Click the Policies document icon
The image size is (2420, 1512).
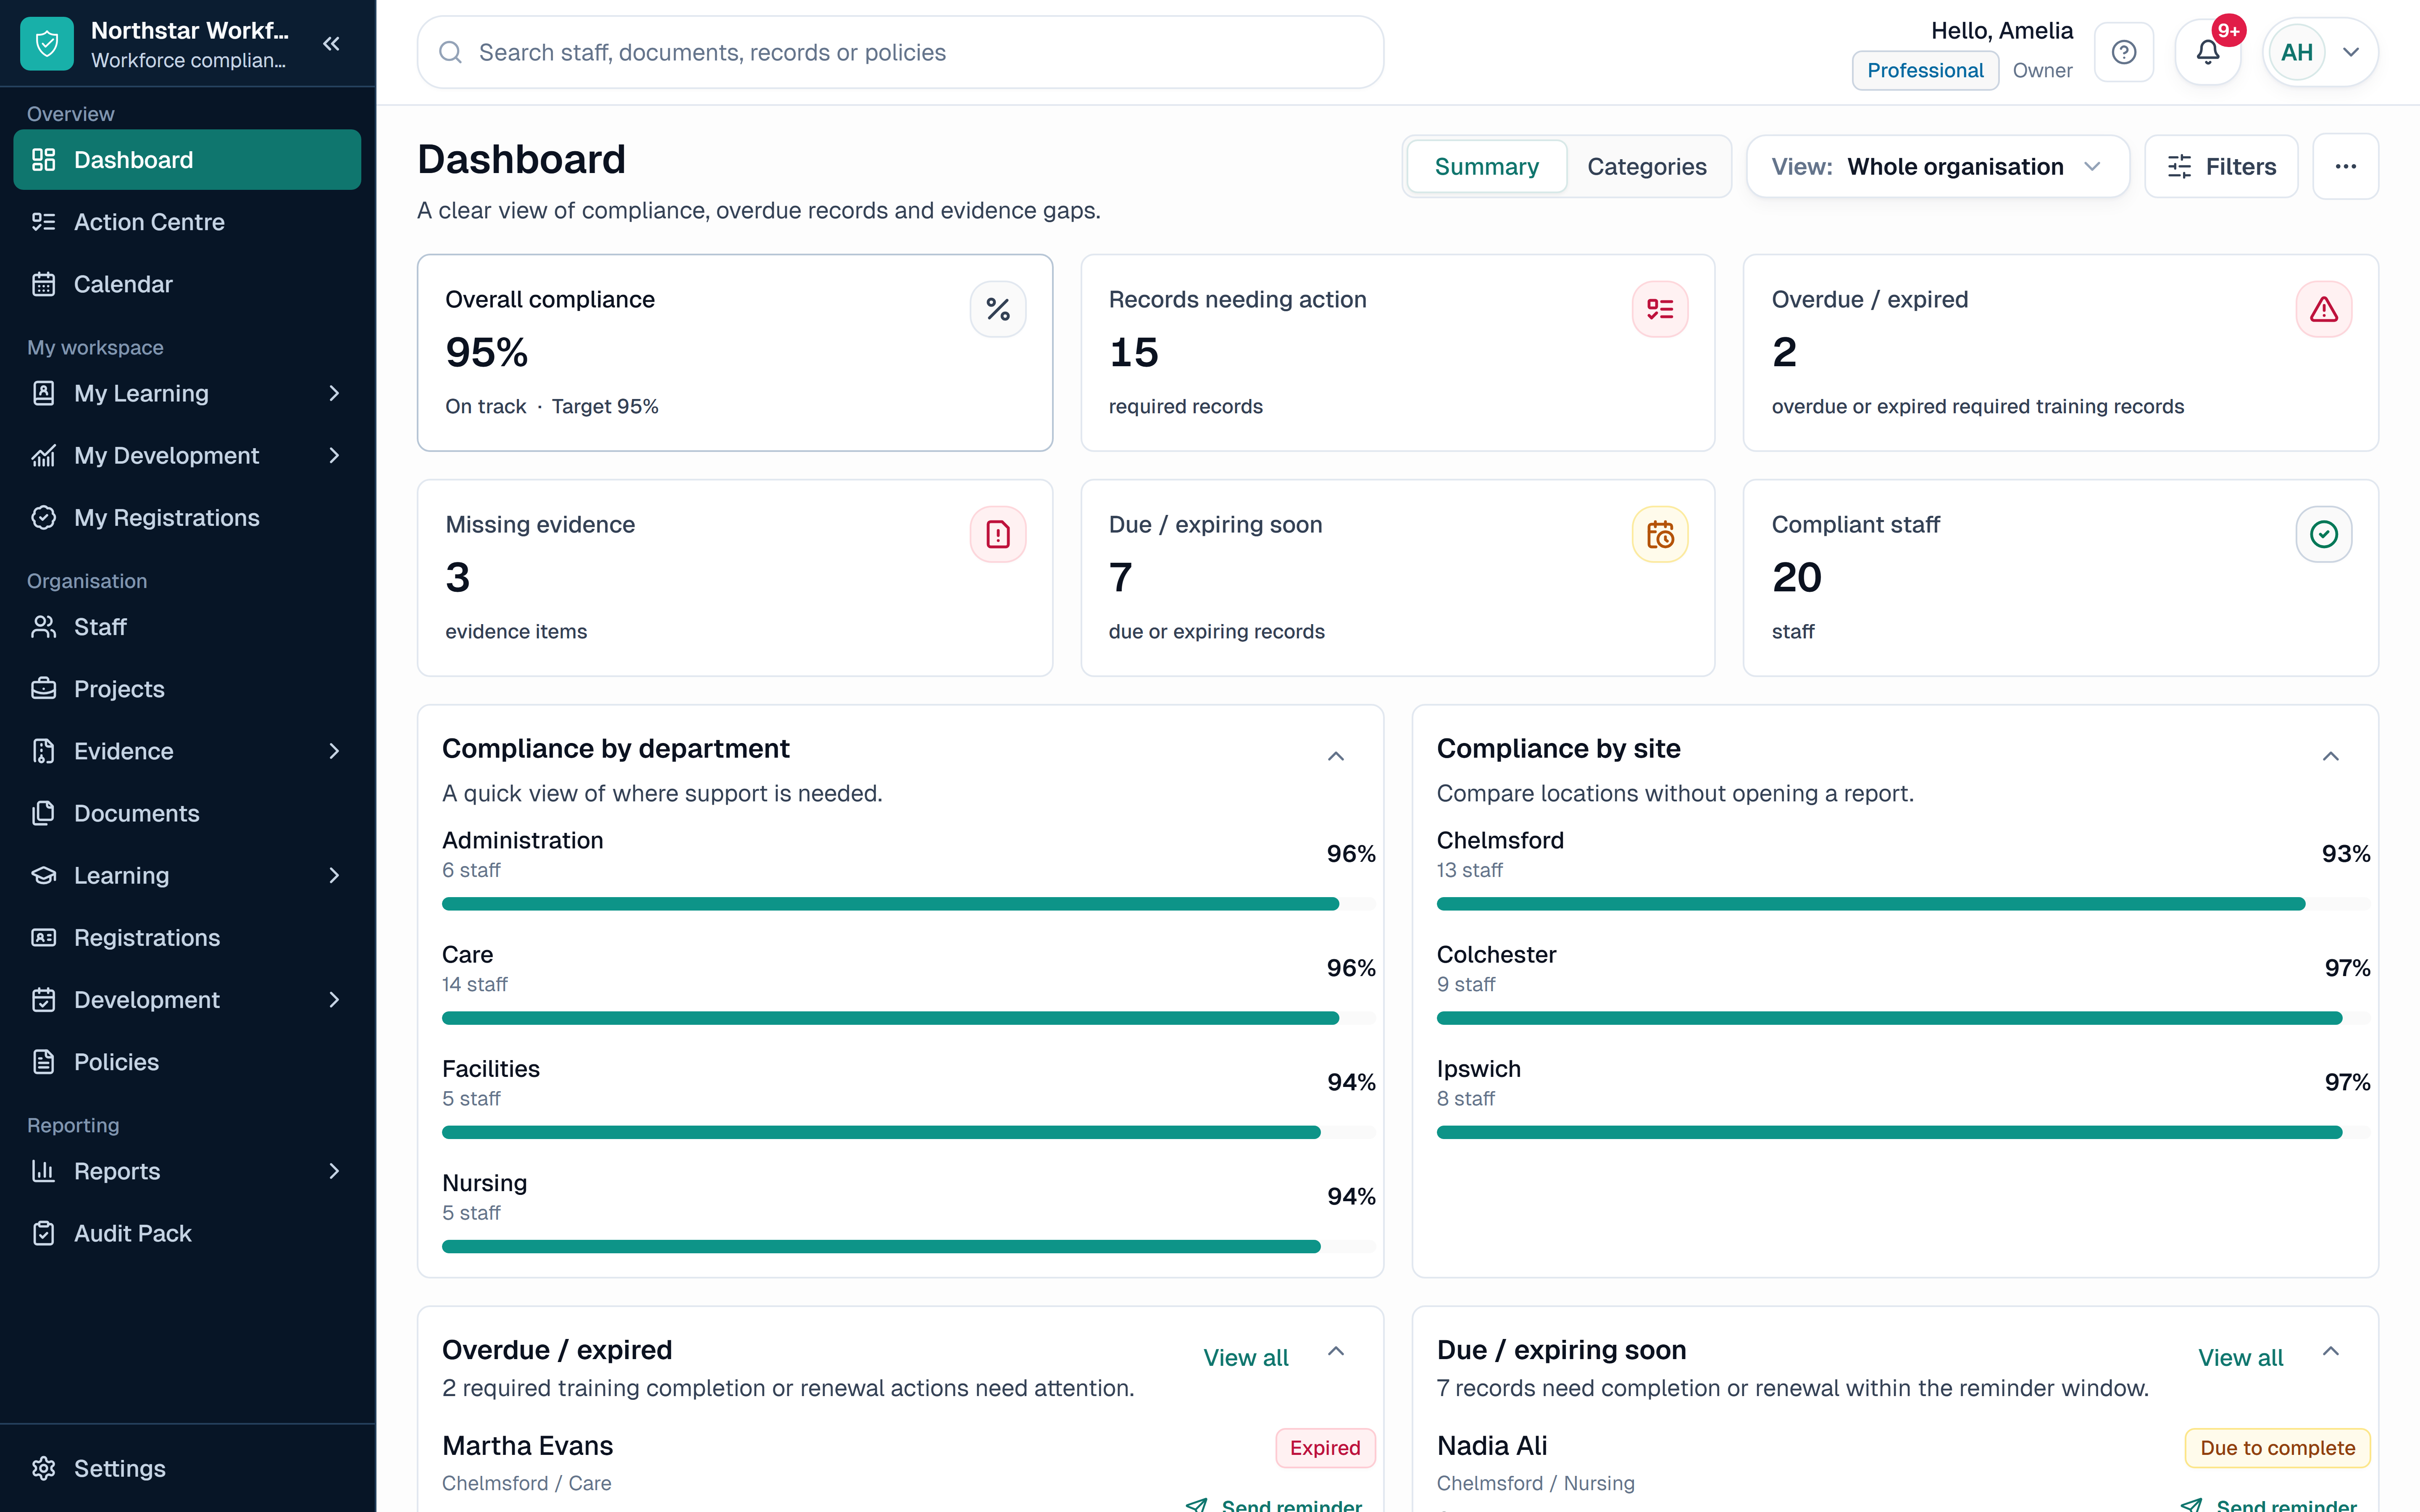pyautogui.click(x=44, y=1062)
